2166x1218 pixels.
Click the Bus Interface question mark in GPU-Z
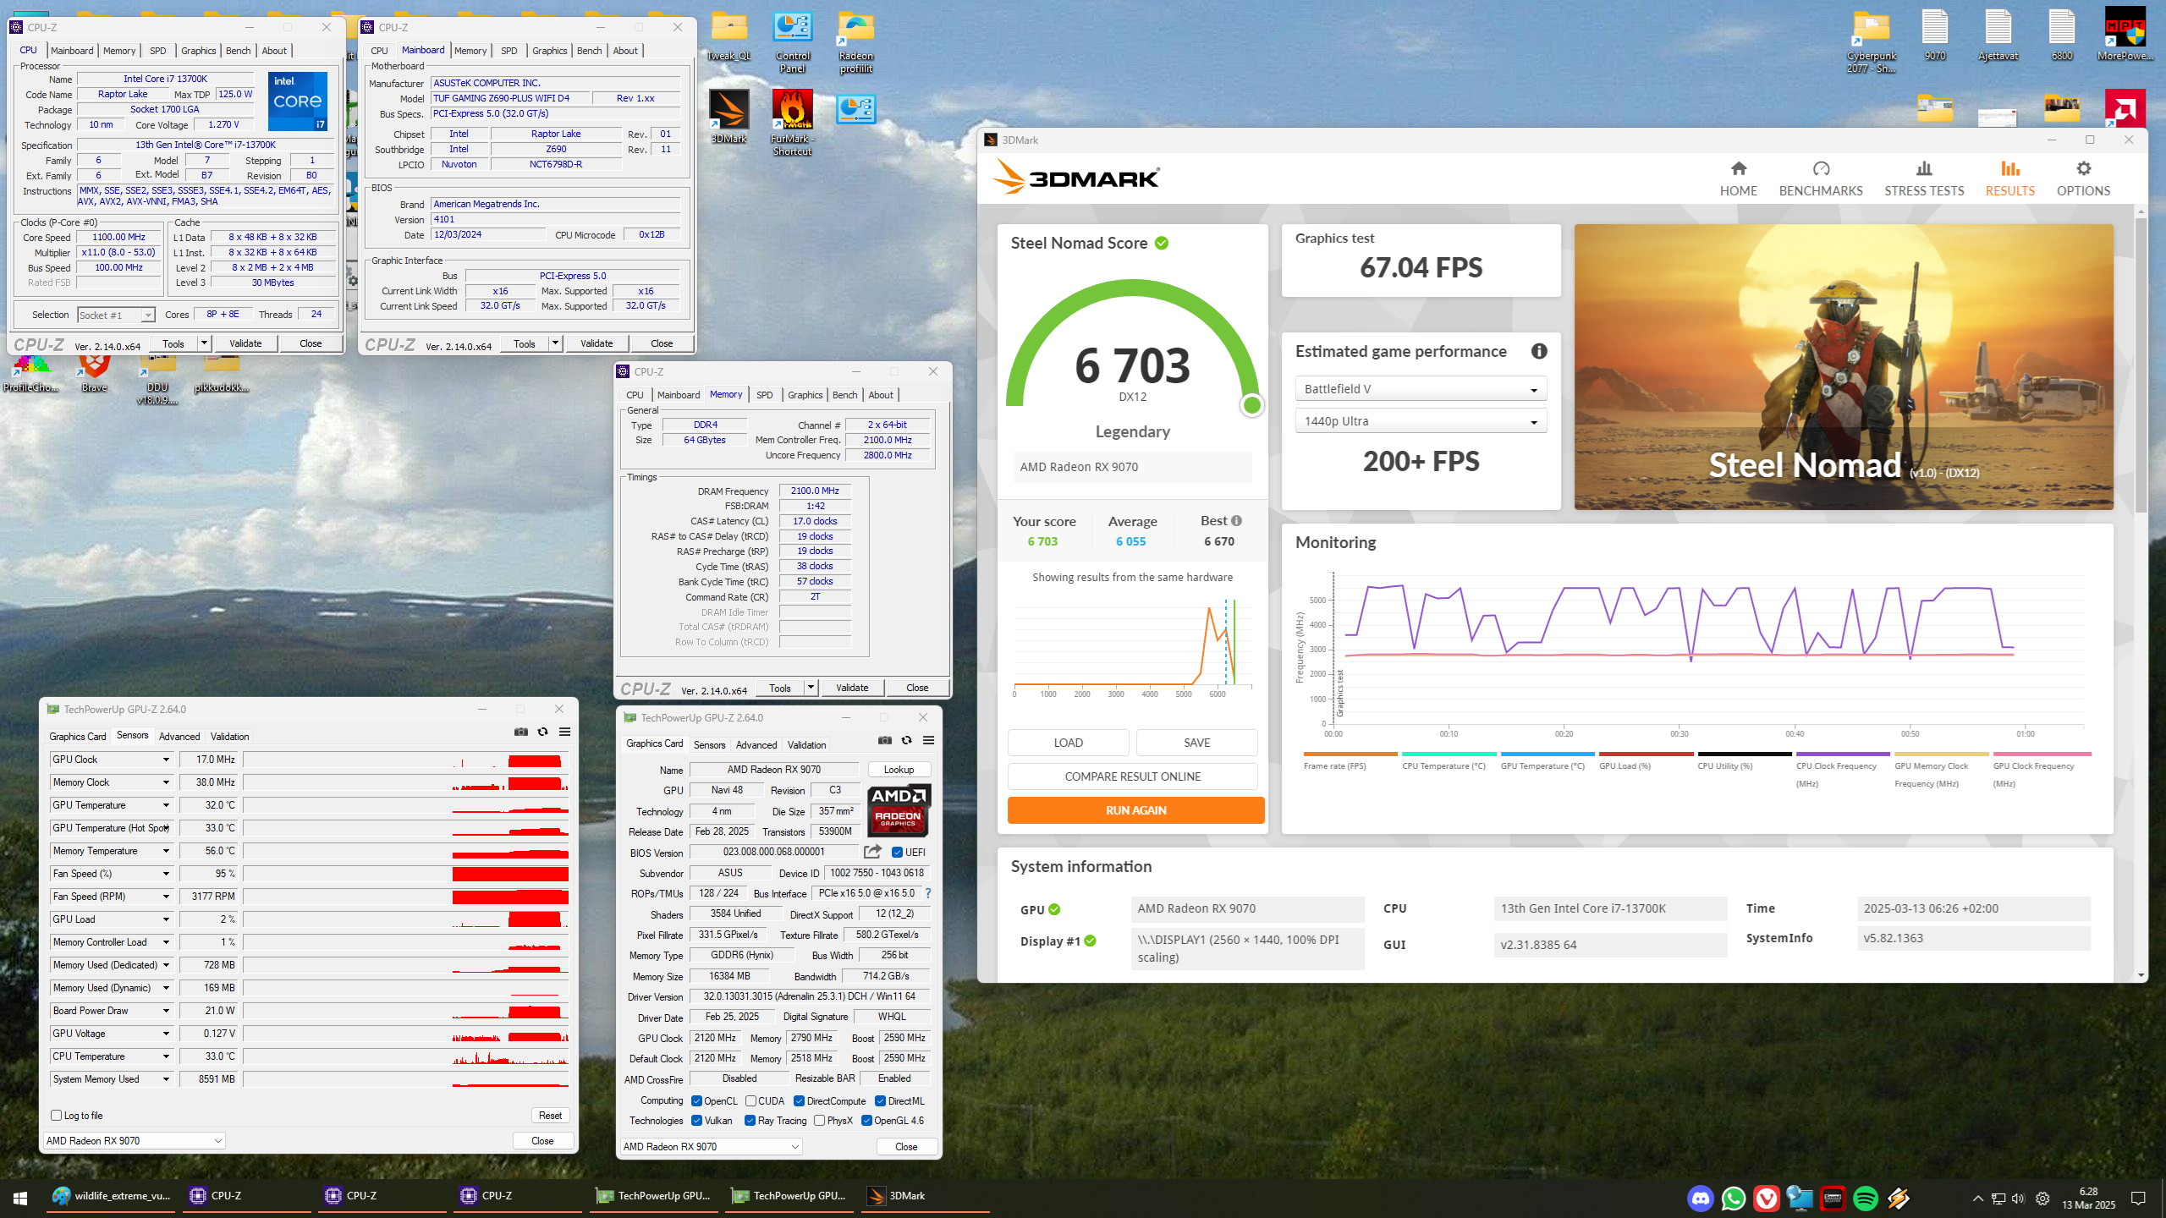pos(928,893)
